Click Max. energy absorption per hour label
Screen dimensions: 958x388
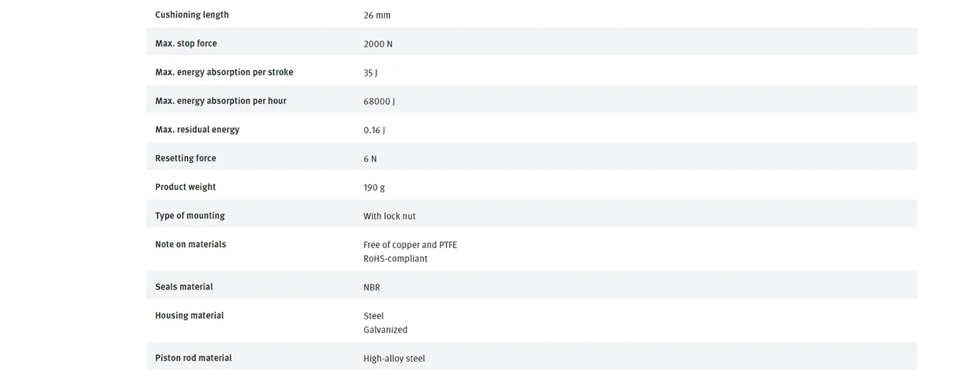[220, 101]
